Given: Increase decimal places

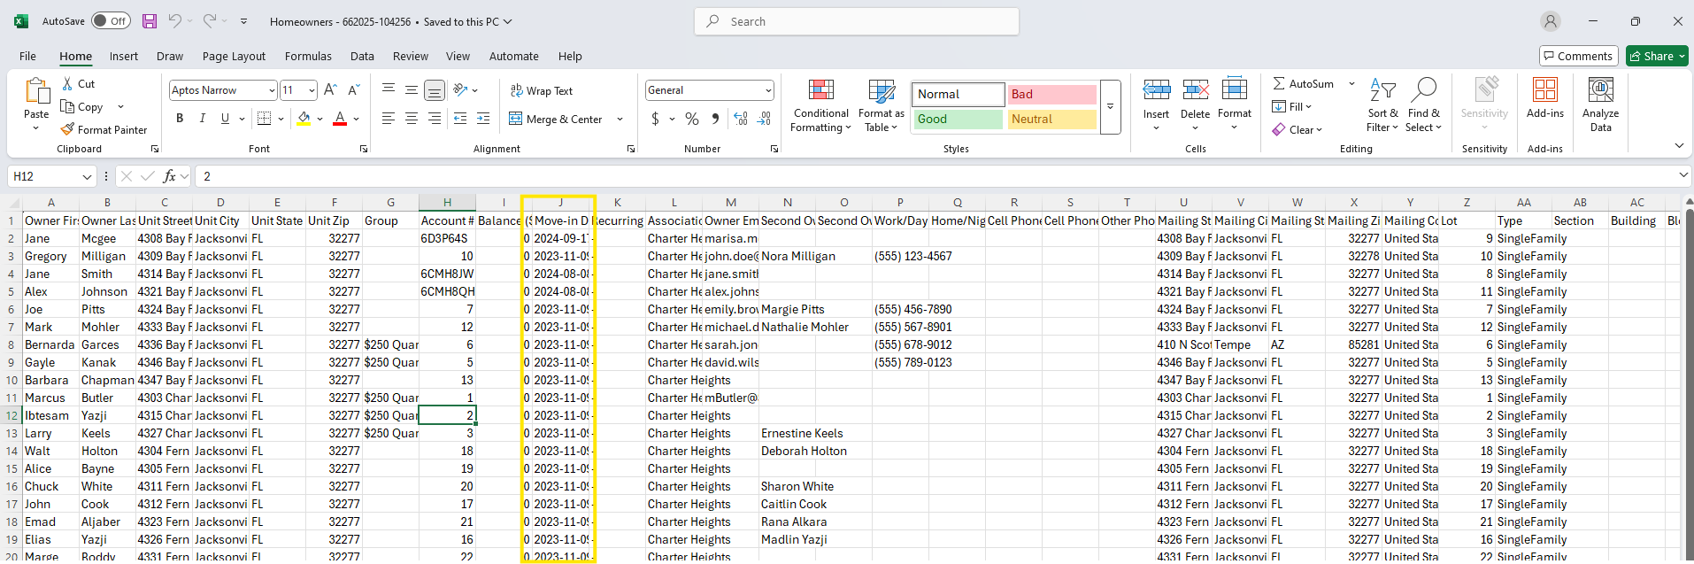Looking at the screenshot, I should point(741,119).
